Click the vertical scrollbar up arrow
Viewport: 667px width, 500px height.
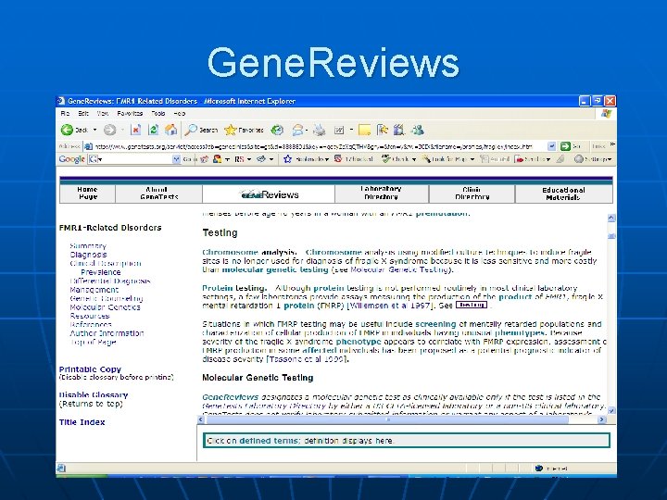click(x=611, y=218)
